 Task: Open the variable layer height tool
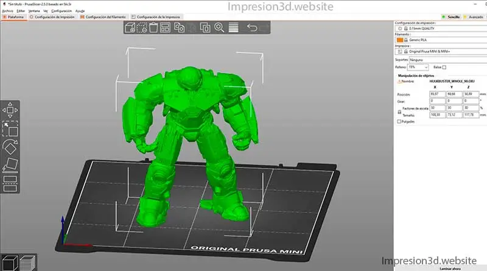coord(233,27)
